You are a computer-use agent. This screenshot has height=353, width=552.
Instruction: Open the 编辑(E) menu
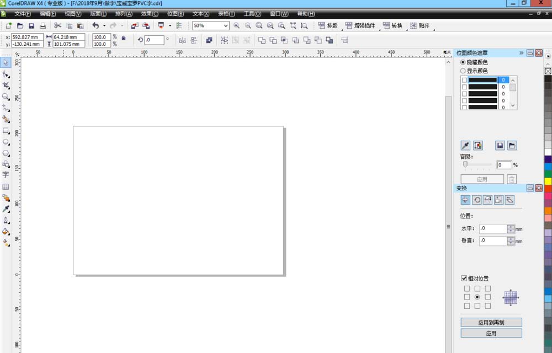tap(48, 14)
